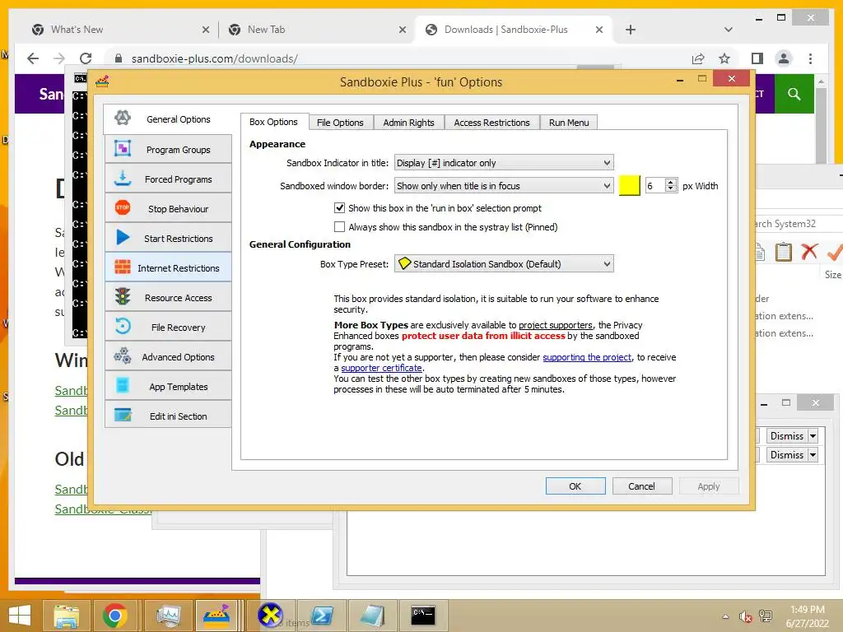
Task: Open the 'supporter certificate' link
Action: [x=381, y=368]
